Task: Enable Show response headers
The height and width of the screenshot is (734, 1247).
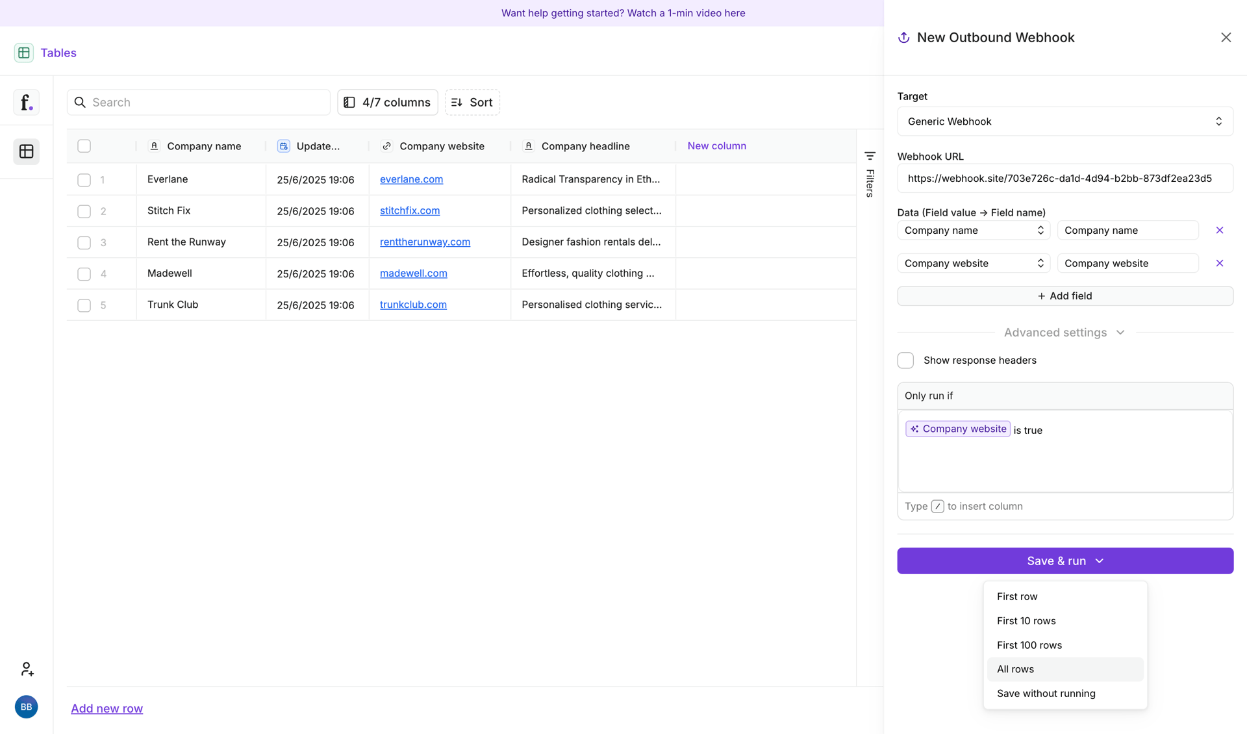Action: [905, 360]
